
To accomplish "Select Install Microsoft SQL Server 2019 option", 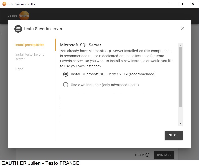I will point(66,74).
